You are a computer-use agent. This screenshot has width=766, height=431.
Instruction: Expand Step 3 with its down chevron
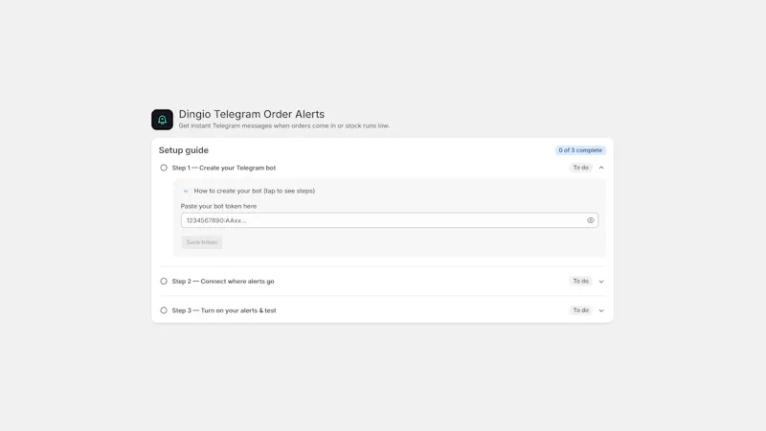tap(601, 310)
